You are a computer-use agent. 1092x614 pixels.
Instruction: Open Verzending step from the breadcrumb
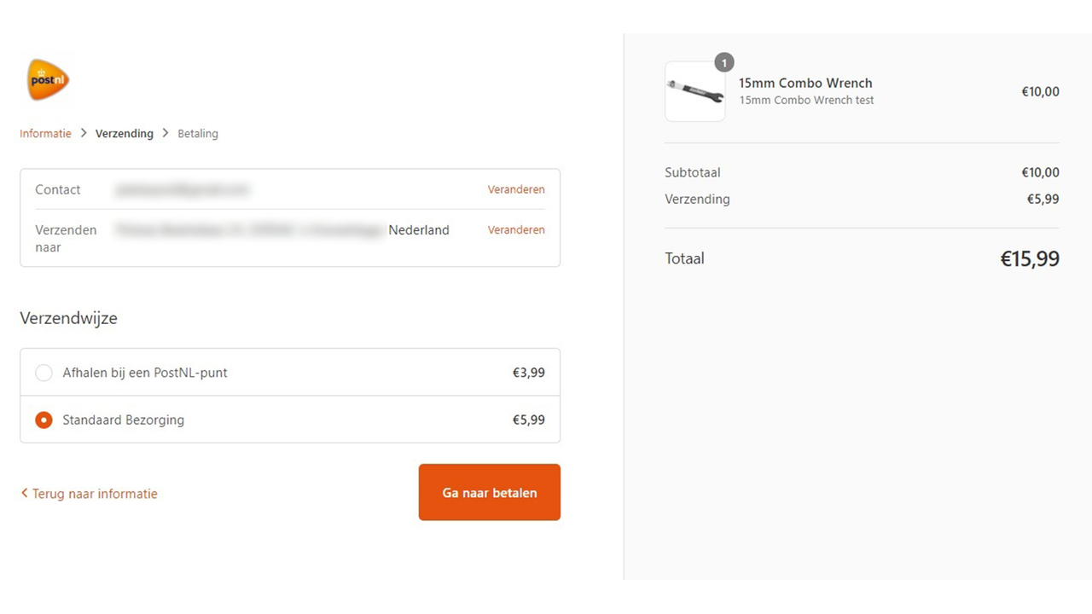pyautogui.click(x=125, y=133)
